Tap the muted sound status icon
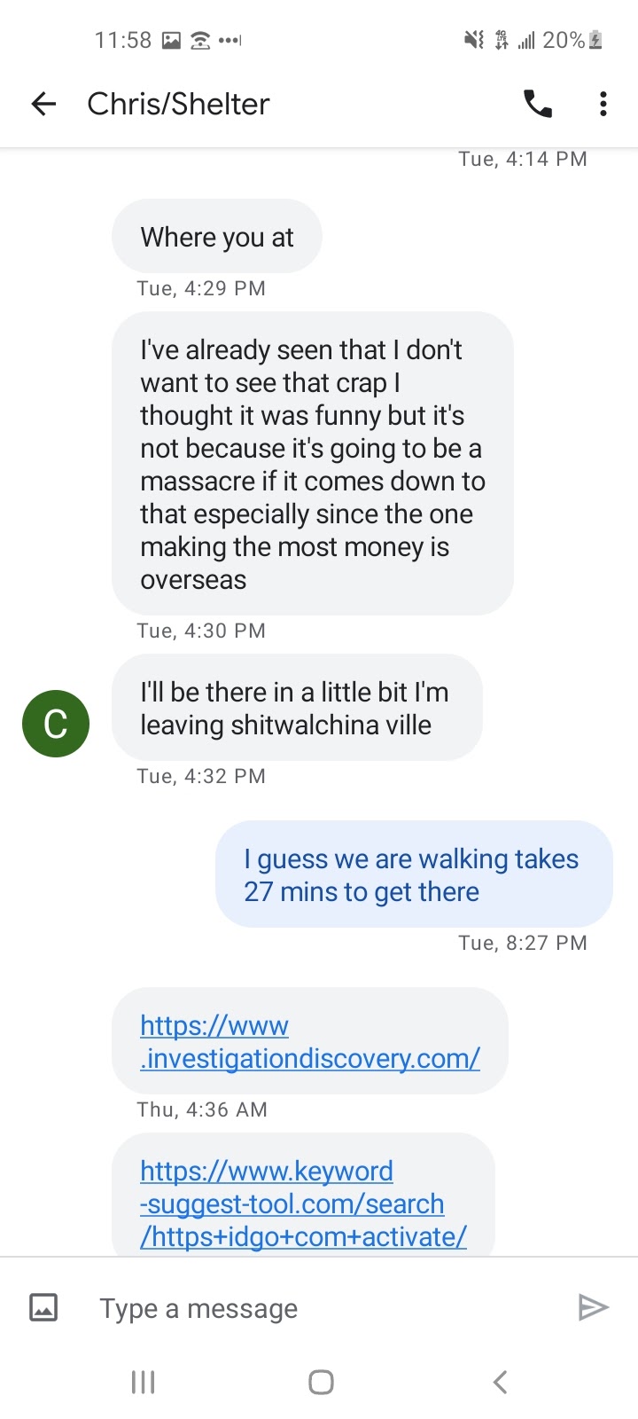 coord(474,40)
